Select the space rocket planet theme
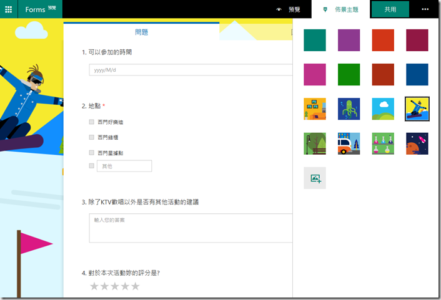This screenshot has width=441, height=300. 417,143
